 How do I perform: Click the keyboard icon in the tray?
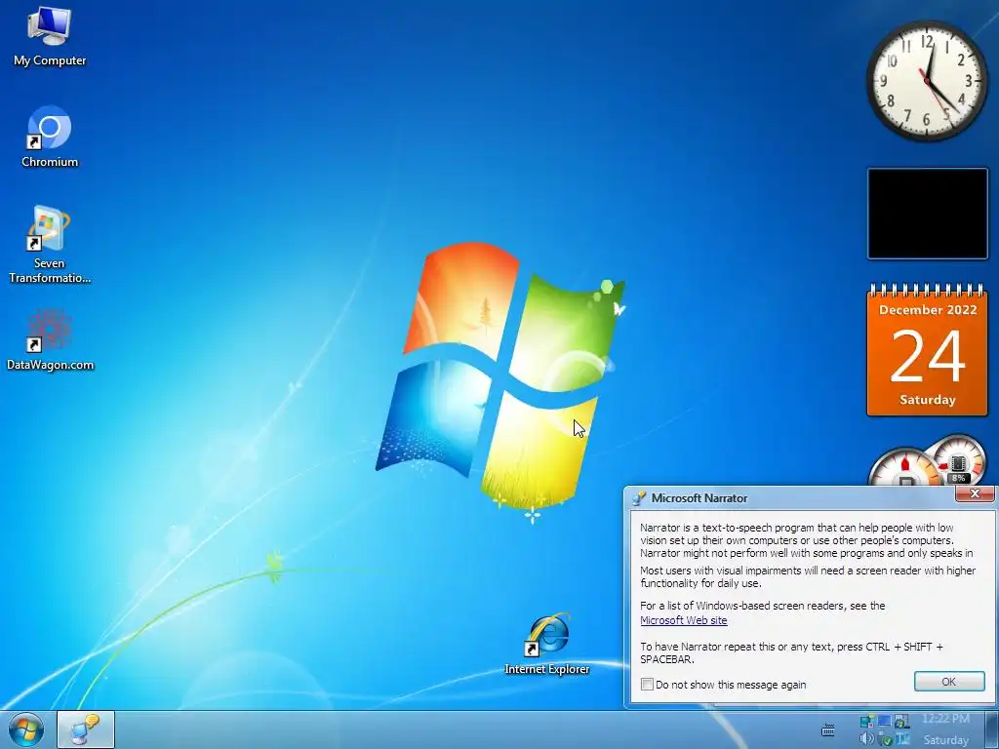(x=827, y=729)
